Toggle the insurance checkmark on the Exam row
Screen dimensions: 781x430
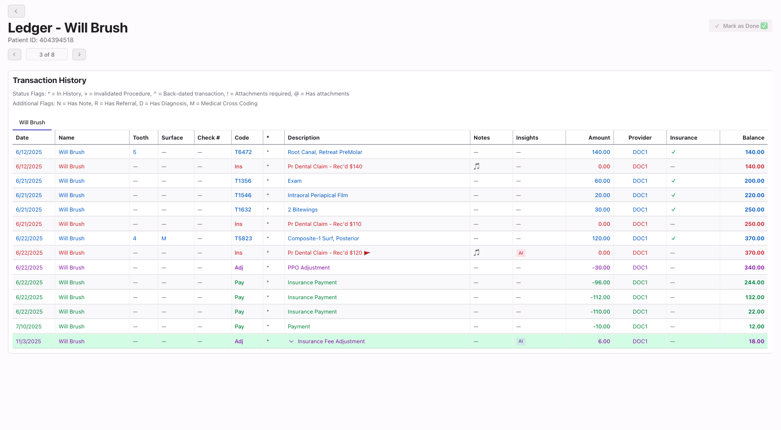[673, 180]
